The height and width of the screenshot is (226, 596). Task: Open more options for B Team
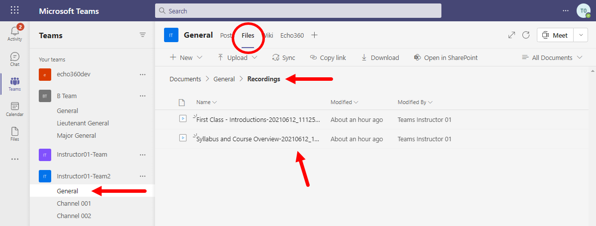click(x=143, y=96)
